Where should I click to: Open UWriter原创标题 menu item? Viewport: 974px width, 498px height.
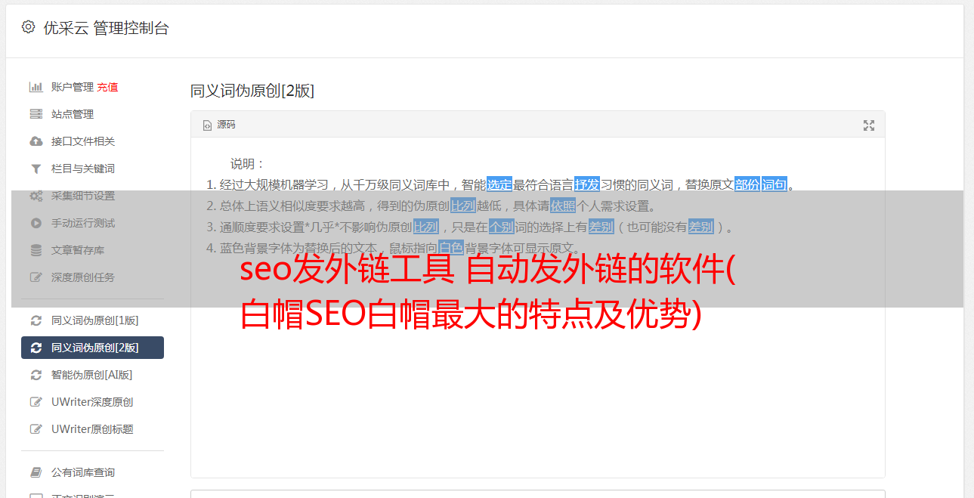tap(92, 429)
